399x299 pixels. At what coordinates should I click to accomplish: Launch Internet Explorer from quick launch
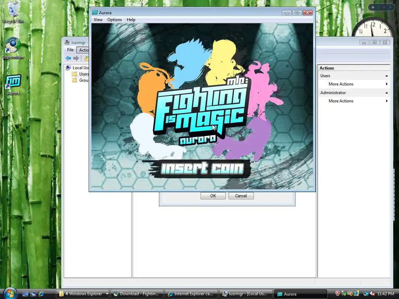click(41, 294)
